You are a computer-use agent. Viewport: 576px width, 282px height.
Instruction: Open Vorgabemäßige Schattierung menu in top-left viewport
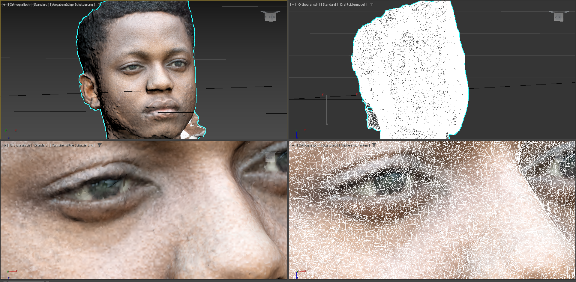(72, 4)
